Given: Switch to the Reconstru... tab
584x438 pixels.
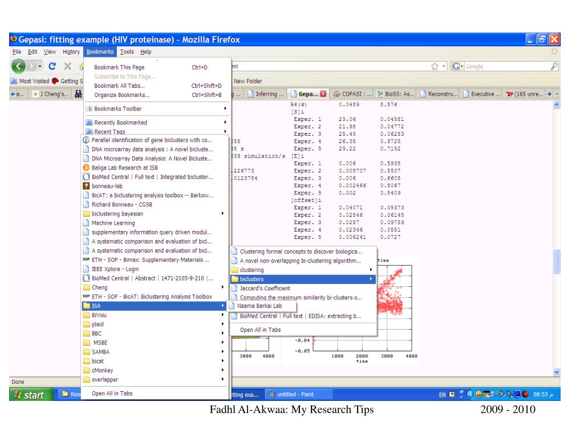Looking at the screenshot, I should pos(439,94).
